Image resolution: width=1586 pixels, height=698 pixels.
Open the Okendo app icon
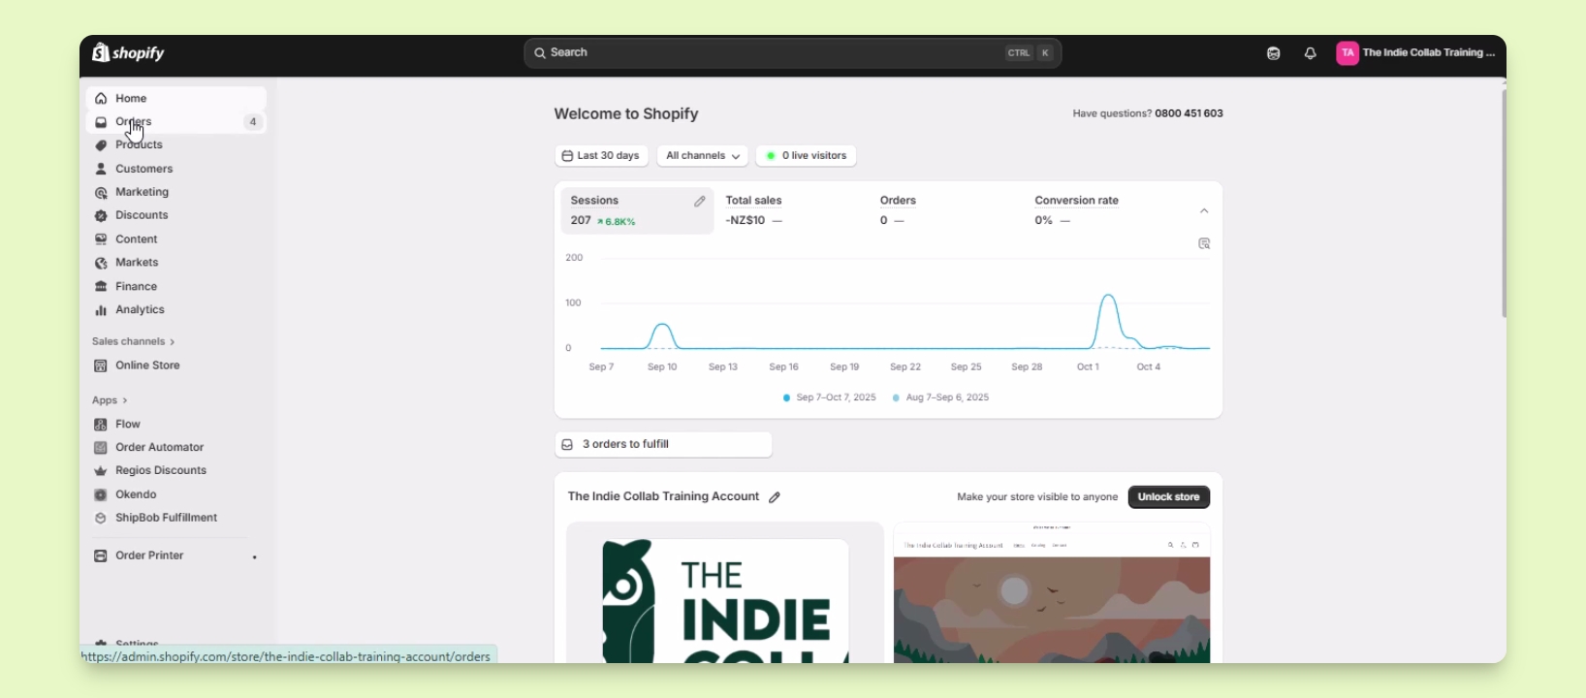click(101, 494)
